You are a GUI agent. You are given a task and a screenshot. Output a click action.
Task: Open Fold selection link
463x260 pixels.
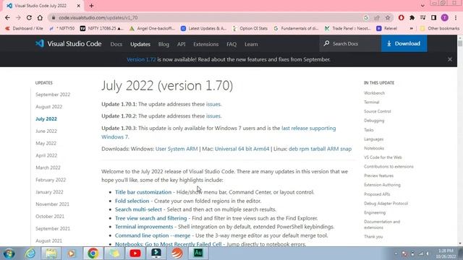coord(132,201)
